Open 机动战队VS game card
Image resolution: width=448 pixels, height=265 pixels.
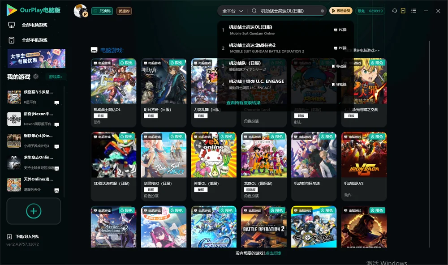pos(364,167)
